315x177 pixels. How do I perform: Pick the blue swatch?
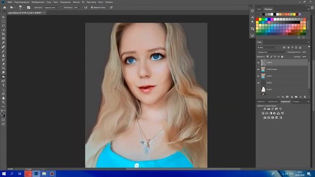[x=269, y=20]
